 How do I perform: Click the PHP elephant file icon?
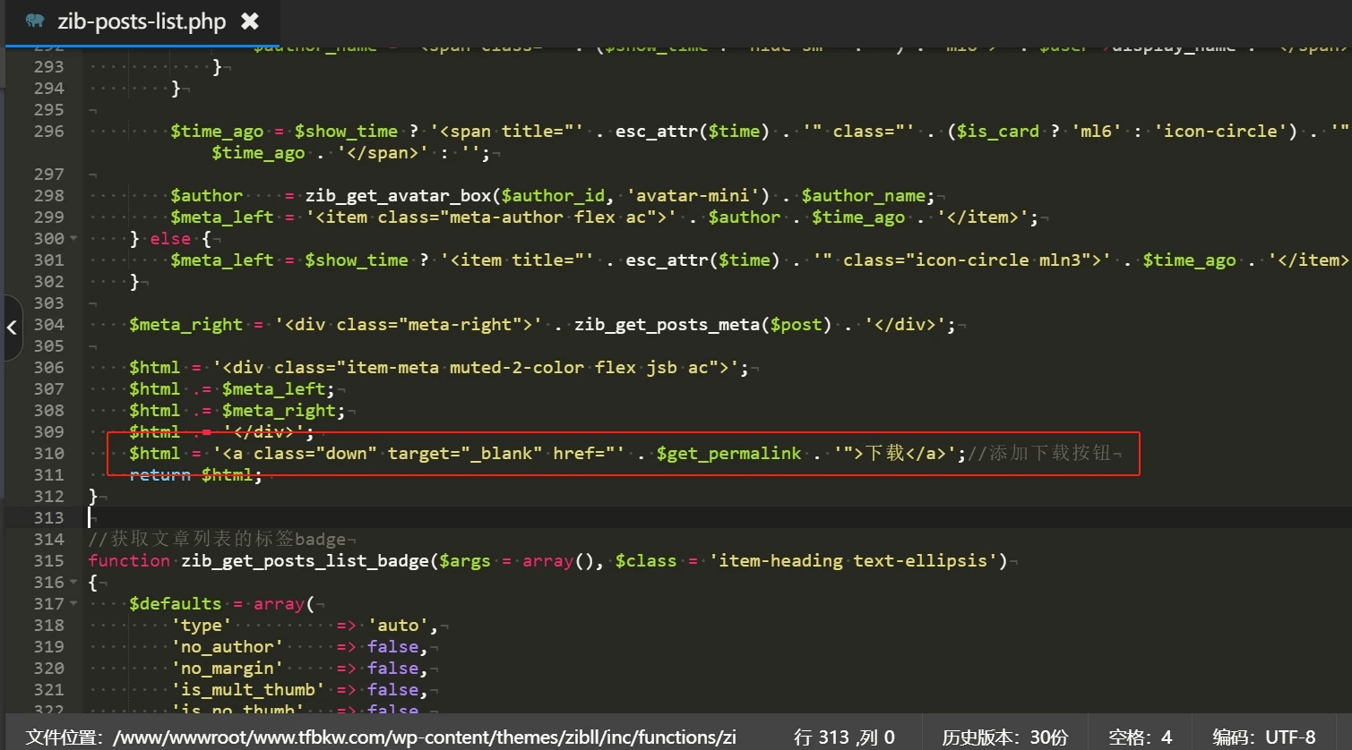[35, 21]
